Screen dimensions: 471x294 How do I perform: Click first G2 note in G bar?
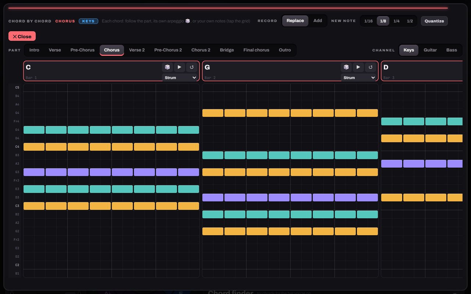coord(213,231)
